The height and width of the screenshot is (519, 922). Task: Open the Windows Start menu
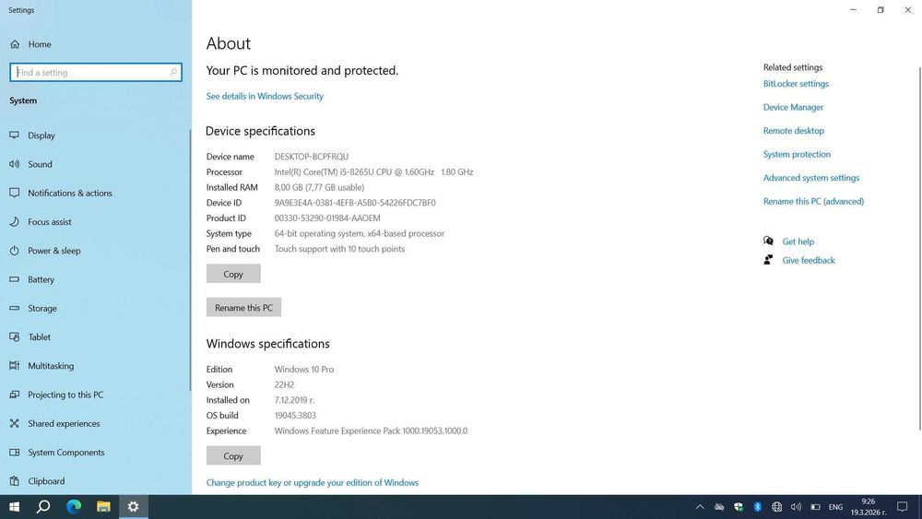[14, 507]
